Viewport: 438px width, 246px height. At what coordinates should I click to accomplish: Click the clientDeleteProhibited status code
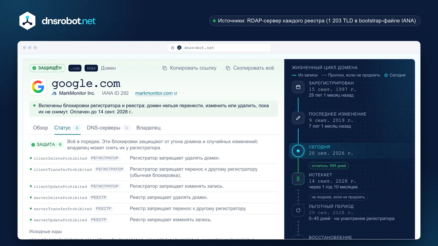[60, 159]
